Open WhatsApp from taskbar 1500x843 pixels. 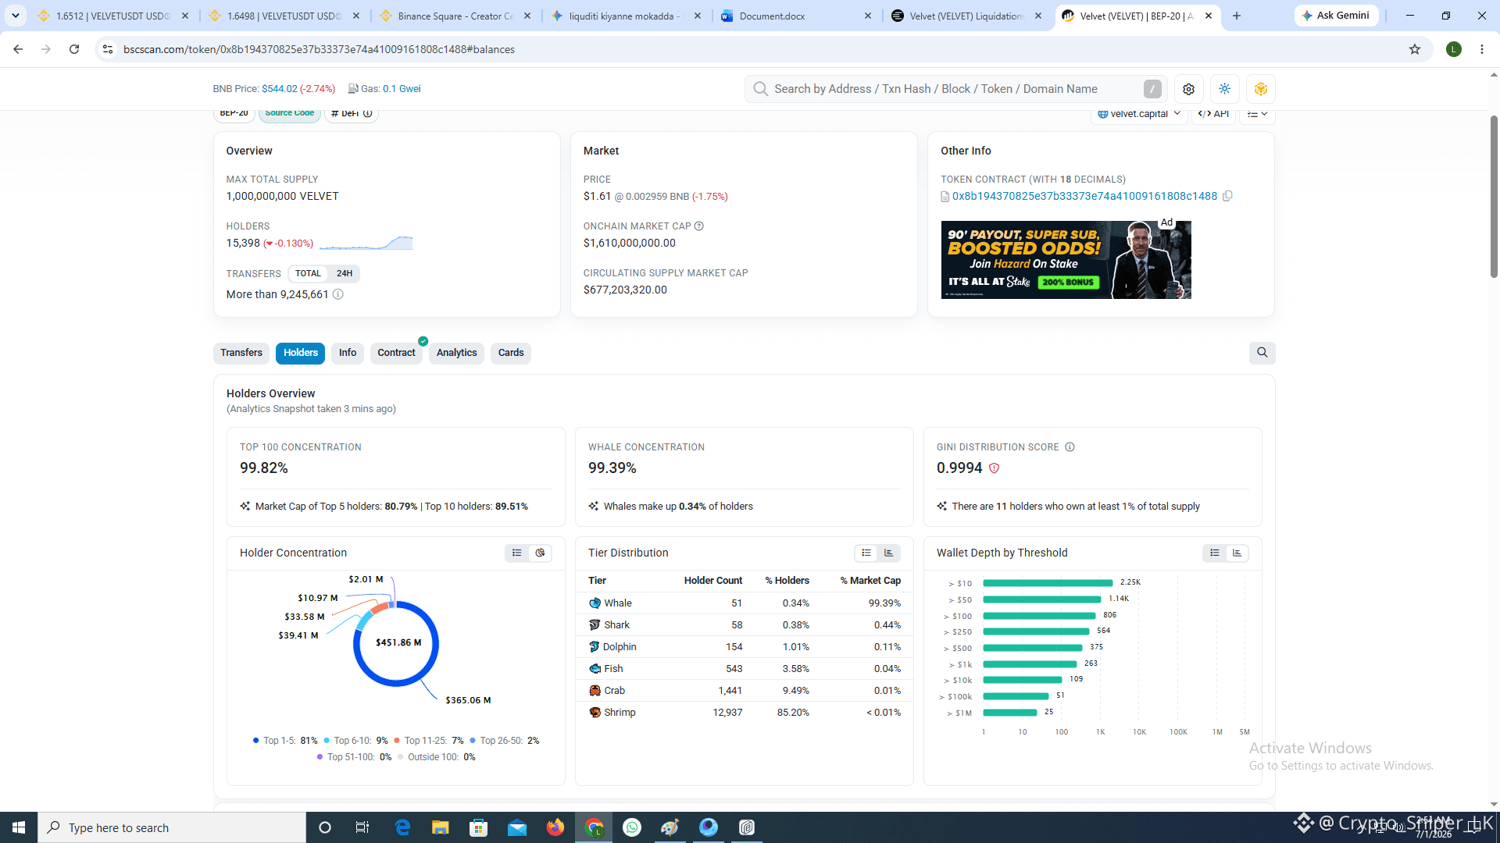coord(632,827)
